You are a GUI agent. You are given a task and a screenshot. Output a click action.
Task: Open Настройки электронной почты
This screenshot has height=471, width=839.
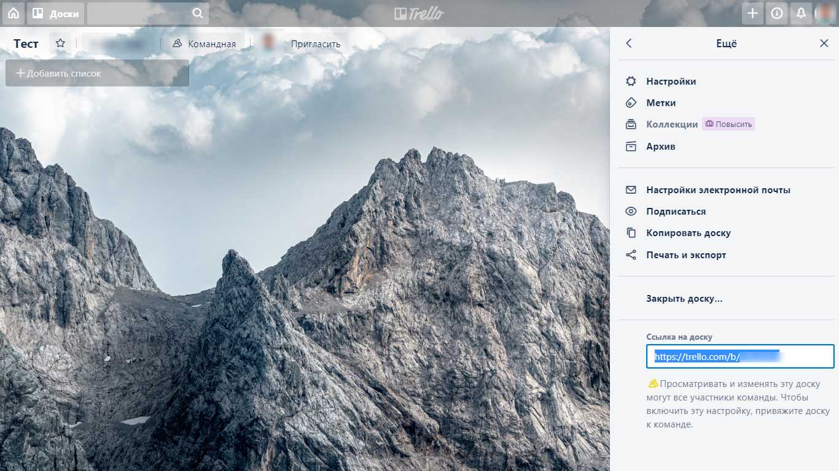(x=718, y=190)
